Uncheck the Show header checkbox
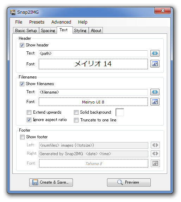Viewport: 181px width, 202px height. coord(22,45)
